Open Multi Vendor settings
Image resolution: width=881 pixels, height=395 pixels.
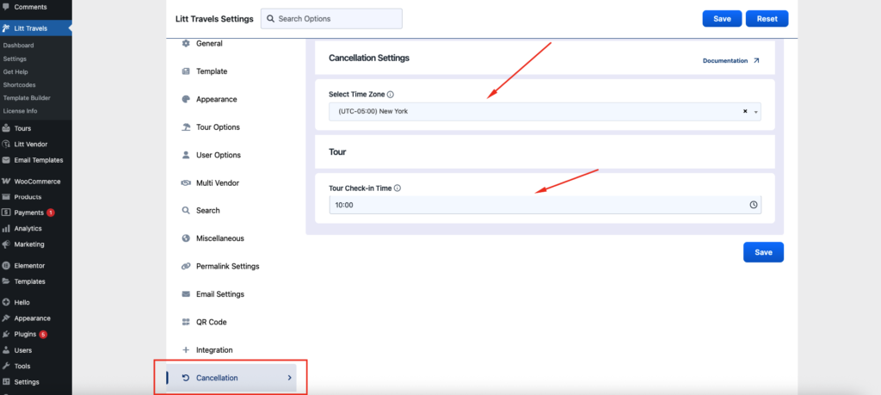pyautogui.click(x=217, y=182)
